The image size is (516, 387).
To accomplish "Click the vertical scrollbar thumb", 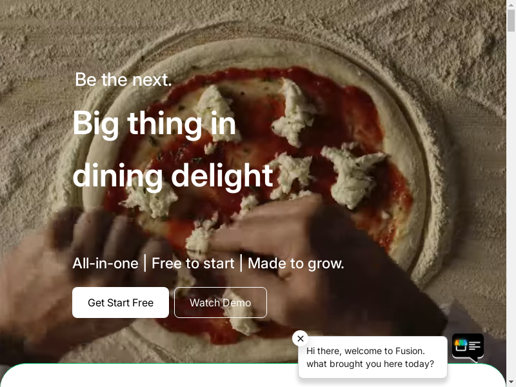I will (511, 21).
